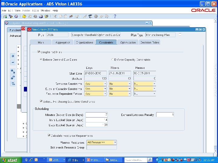
Task: Open Supplier Capacity Constraints Weeks dropdown
Action: pos(130,89)
